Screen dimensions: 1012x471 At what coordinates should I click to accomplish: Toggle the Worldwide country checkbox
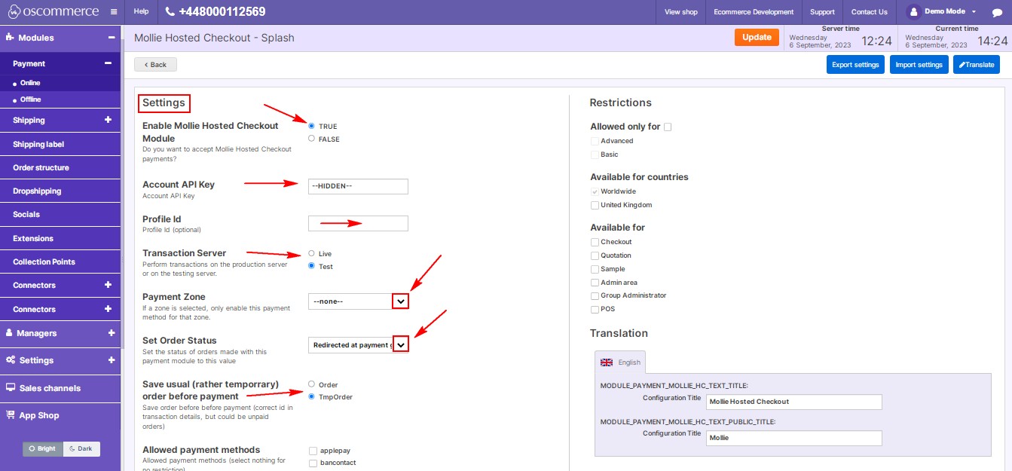click(x=595, y=191)
